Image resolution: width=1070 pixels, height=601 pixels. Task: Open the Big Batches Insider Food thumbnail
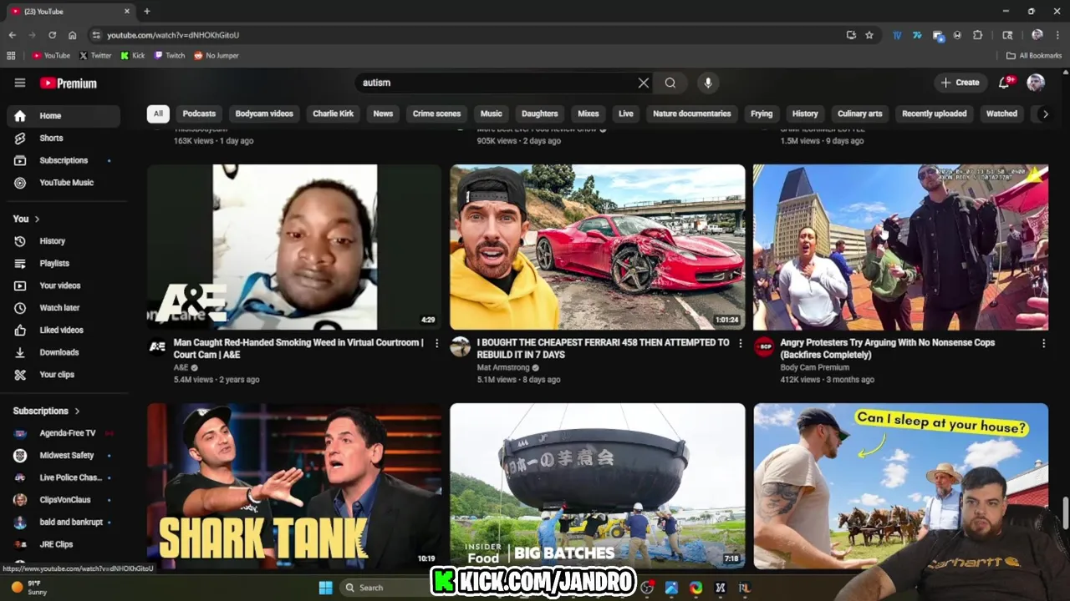click(598, 486)
